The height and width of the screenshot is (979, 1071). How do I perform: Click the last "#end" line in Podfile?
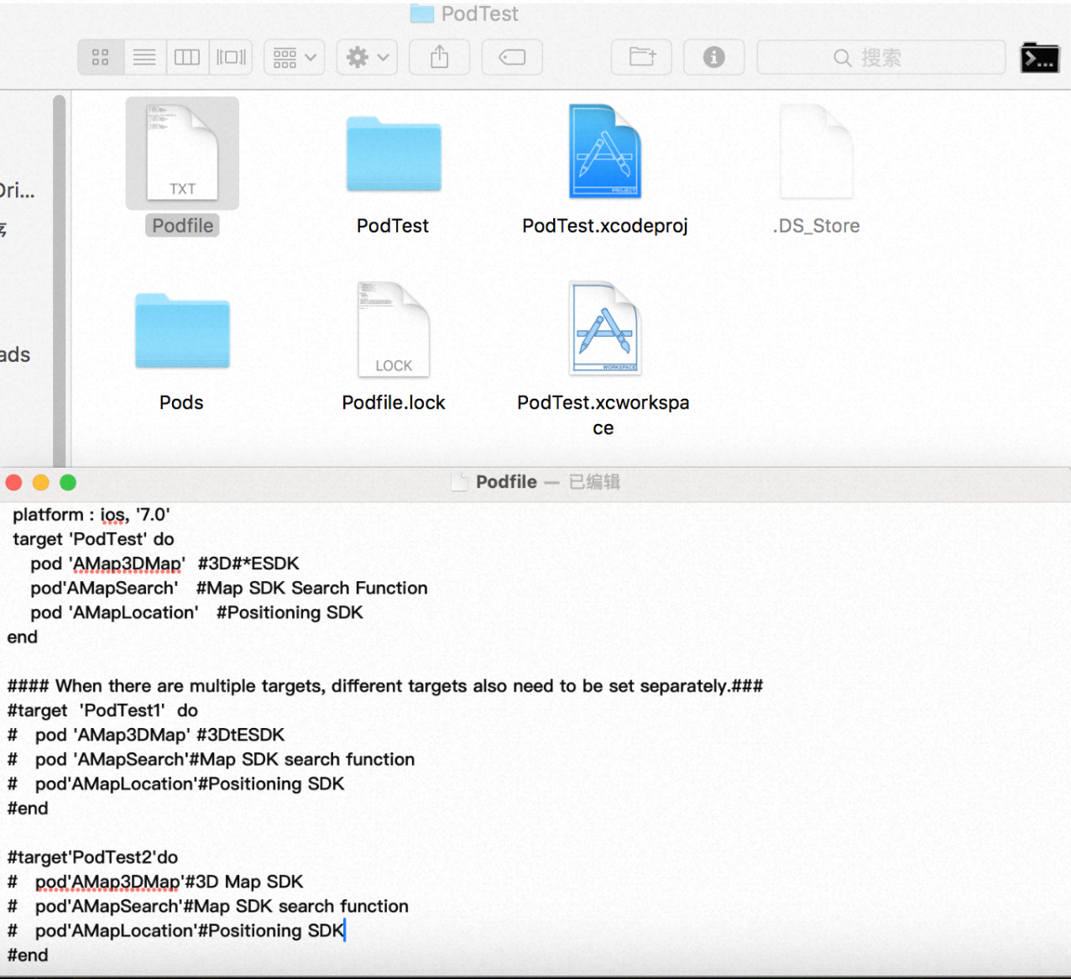(28, 955)
